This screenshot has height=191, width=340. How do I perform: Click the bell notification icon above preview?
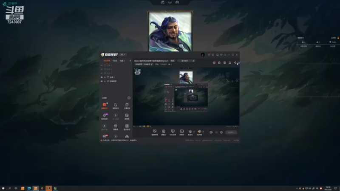pos(230,62)
